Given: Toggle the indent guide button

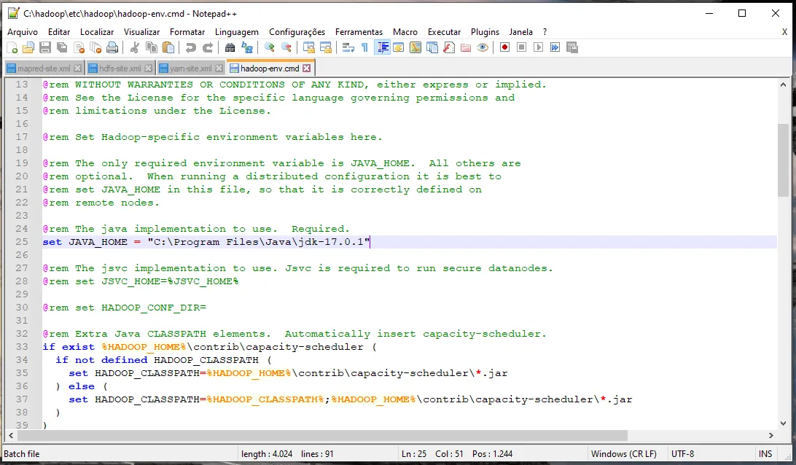Looking at the screenshot, I should [x=382, y=48].
